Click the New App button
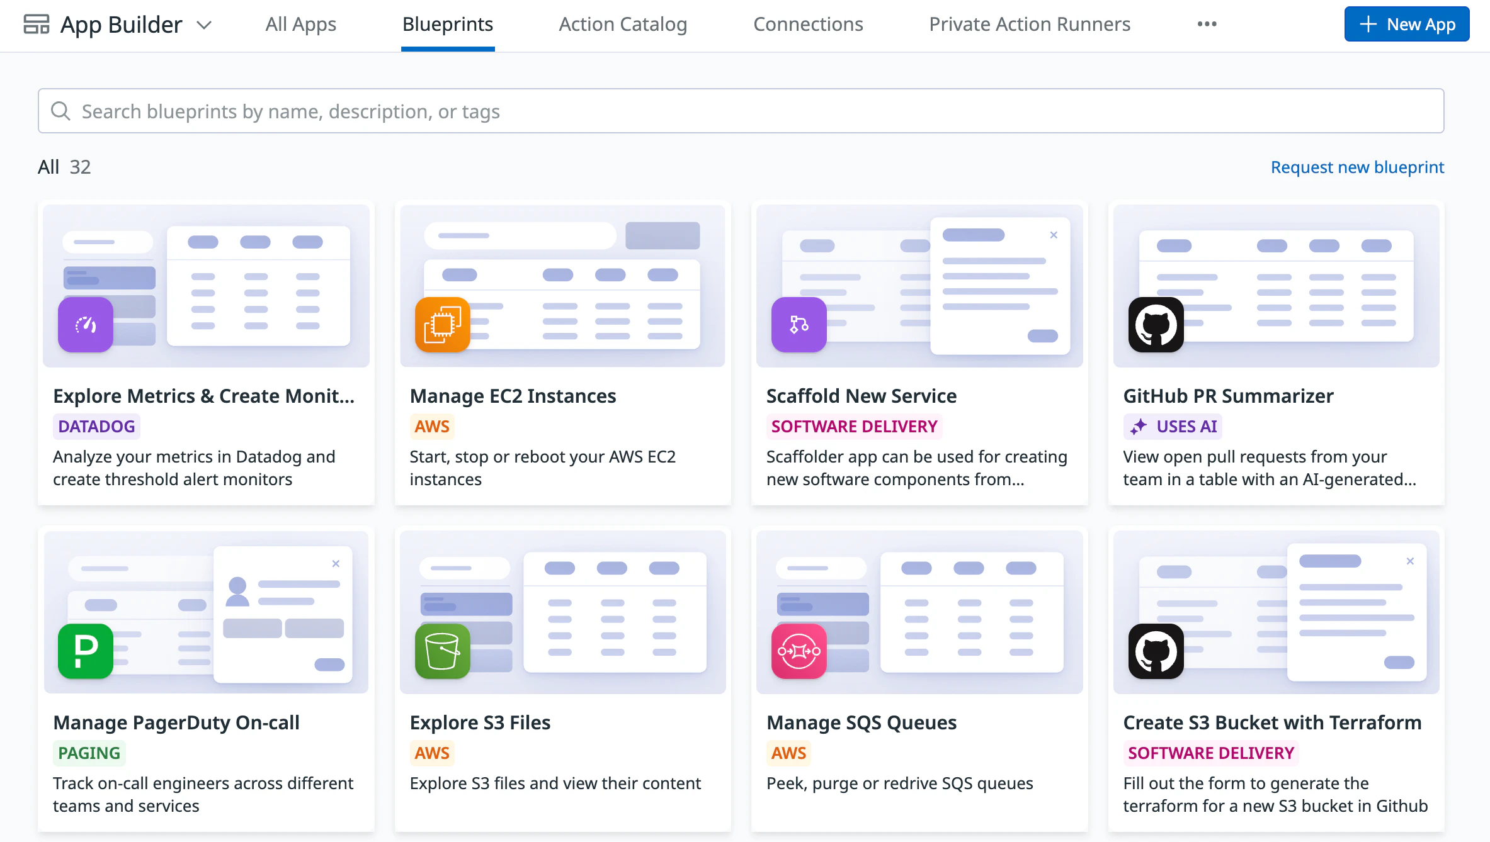The width and height of the screenshot is (1490, 842). (x=1406, y=25)
